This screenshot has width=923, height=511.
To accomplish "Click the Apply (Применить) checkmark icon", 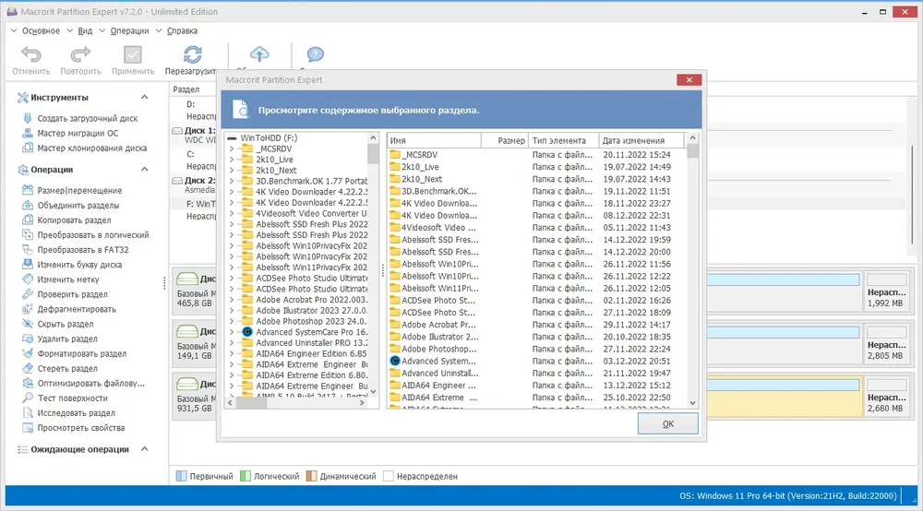I will [x=132, y=54].
